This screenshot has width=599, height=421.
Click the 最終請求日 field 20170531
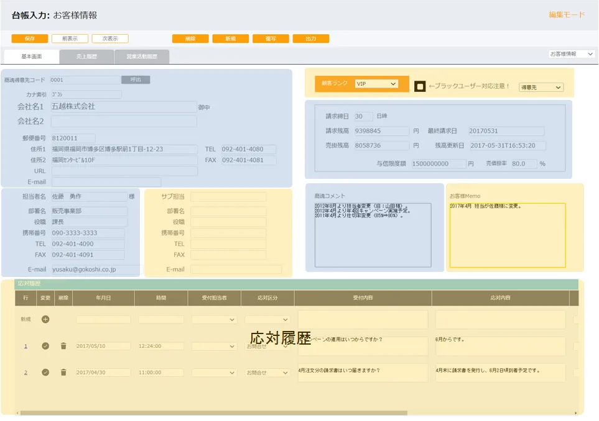click(506, 131)
